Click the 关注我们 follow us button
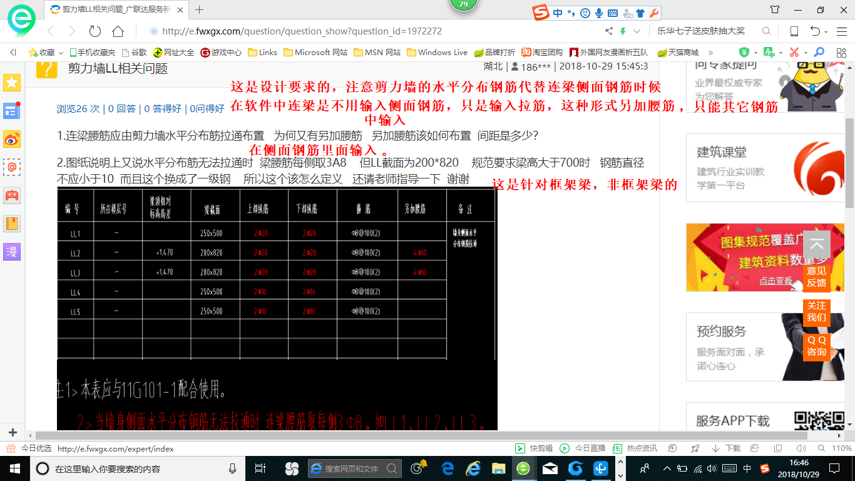Image resolution: width=855 pixels, height=481 pixels. (816, 312)
